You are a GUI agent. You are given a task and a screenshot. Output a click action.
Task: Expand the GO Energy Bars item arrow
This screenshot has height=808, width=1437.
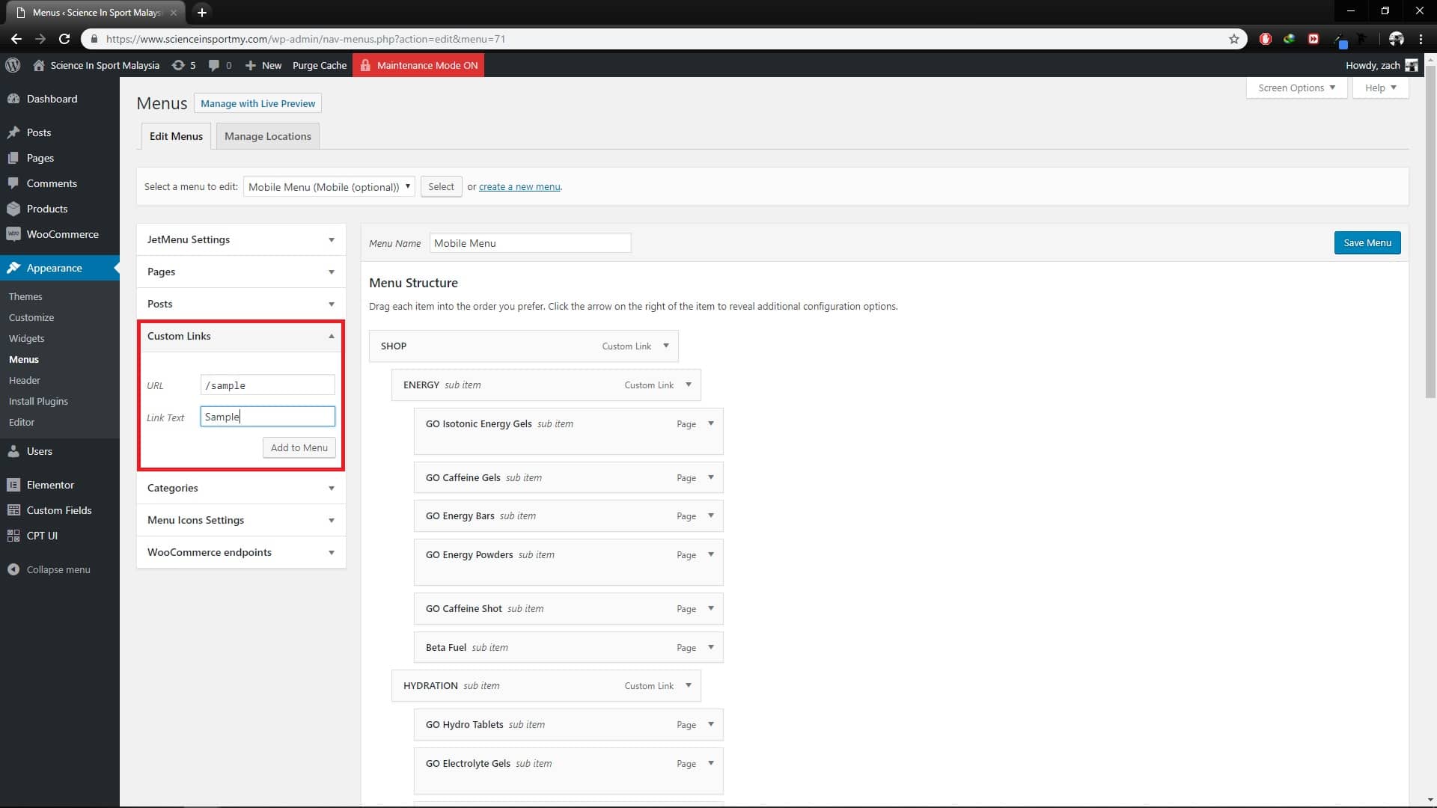coord(710,515)
